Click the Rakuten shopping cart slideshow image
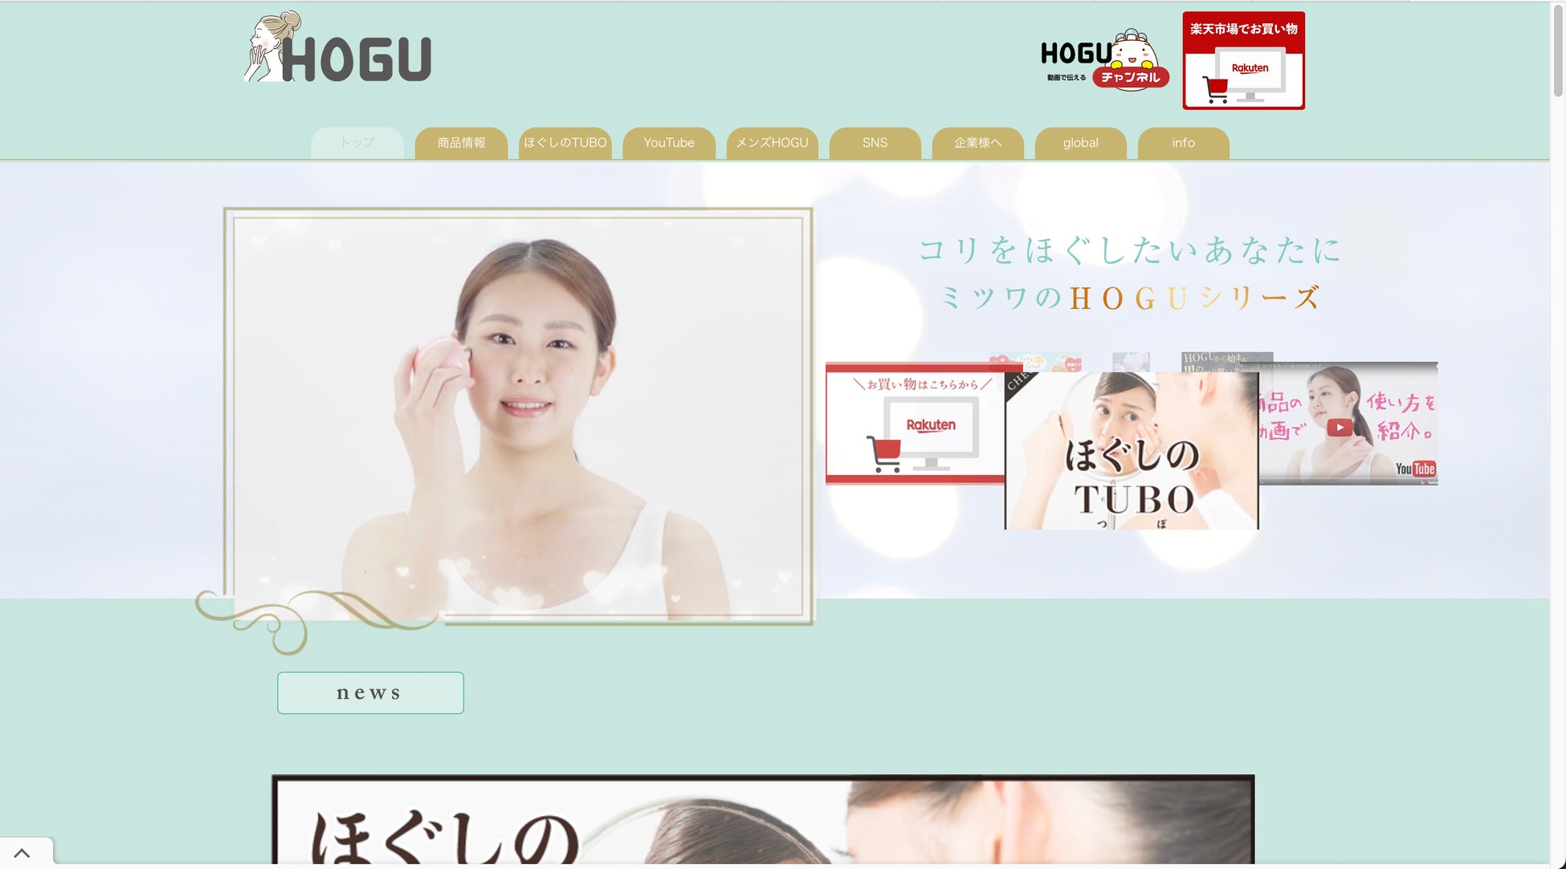Viewport: 1566px width, 869px height. pos(914,424)
